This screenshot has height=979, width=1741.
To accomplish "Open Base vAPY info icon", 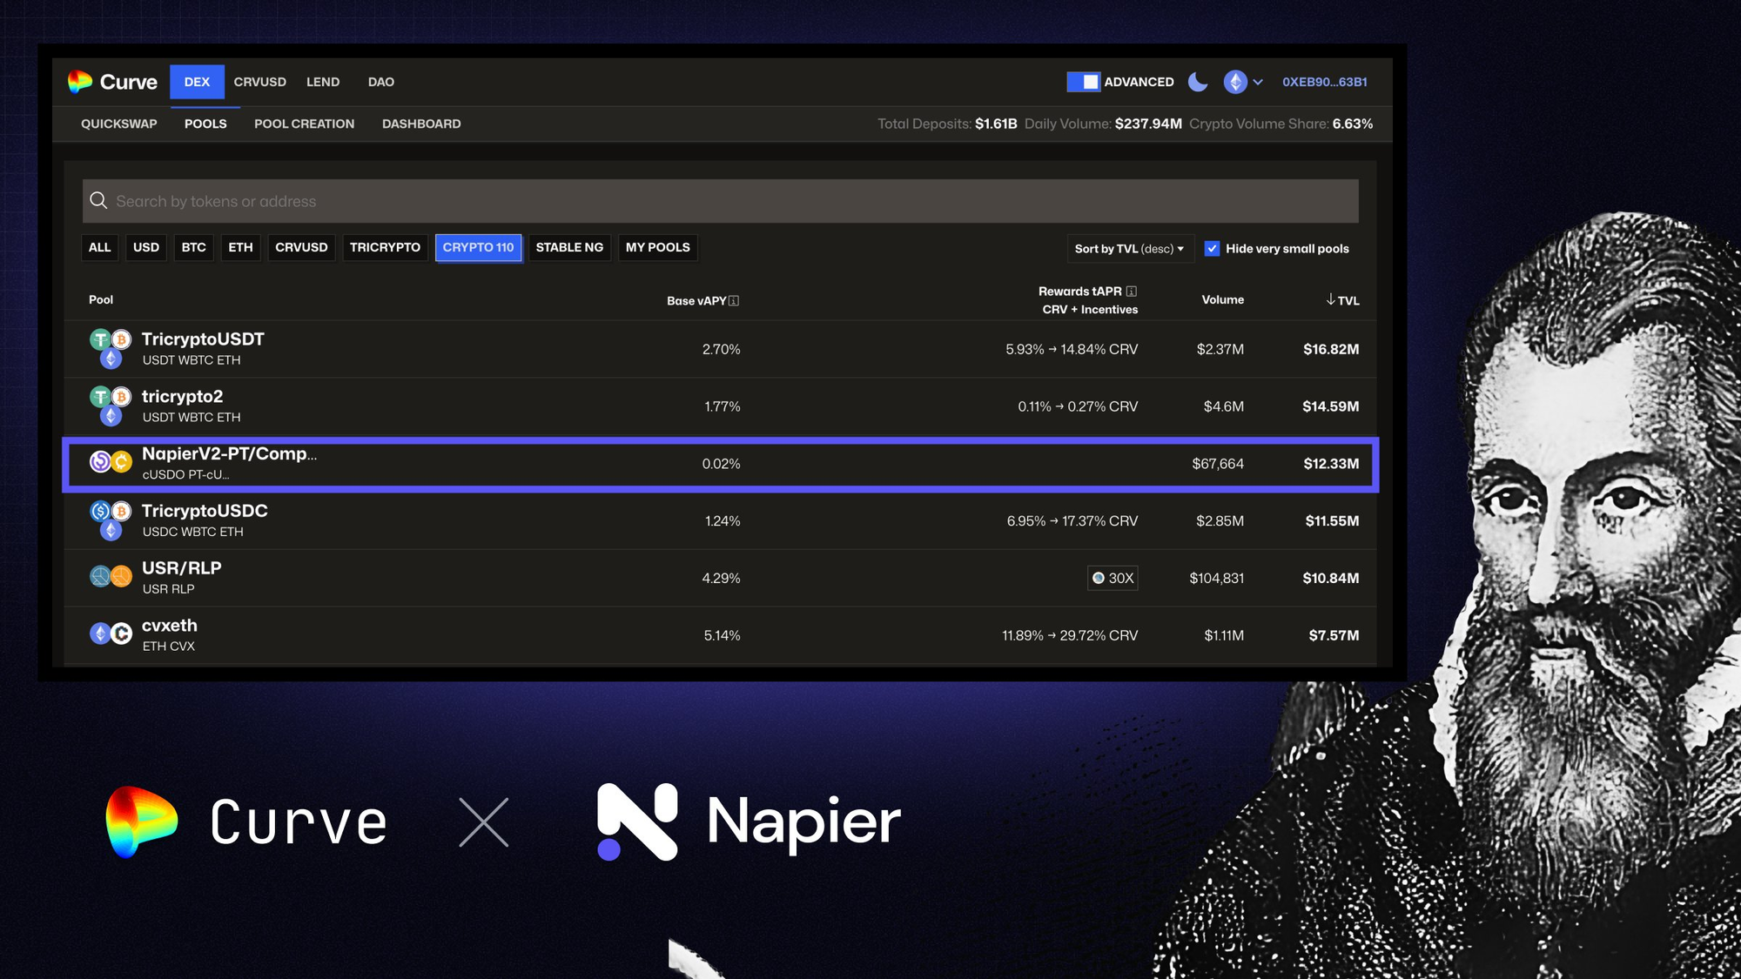I will point(734,301).
